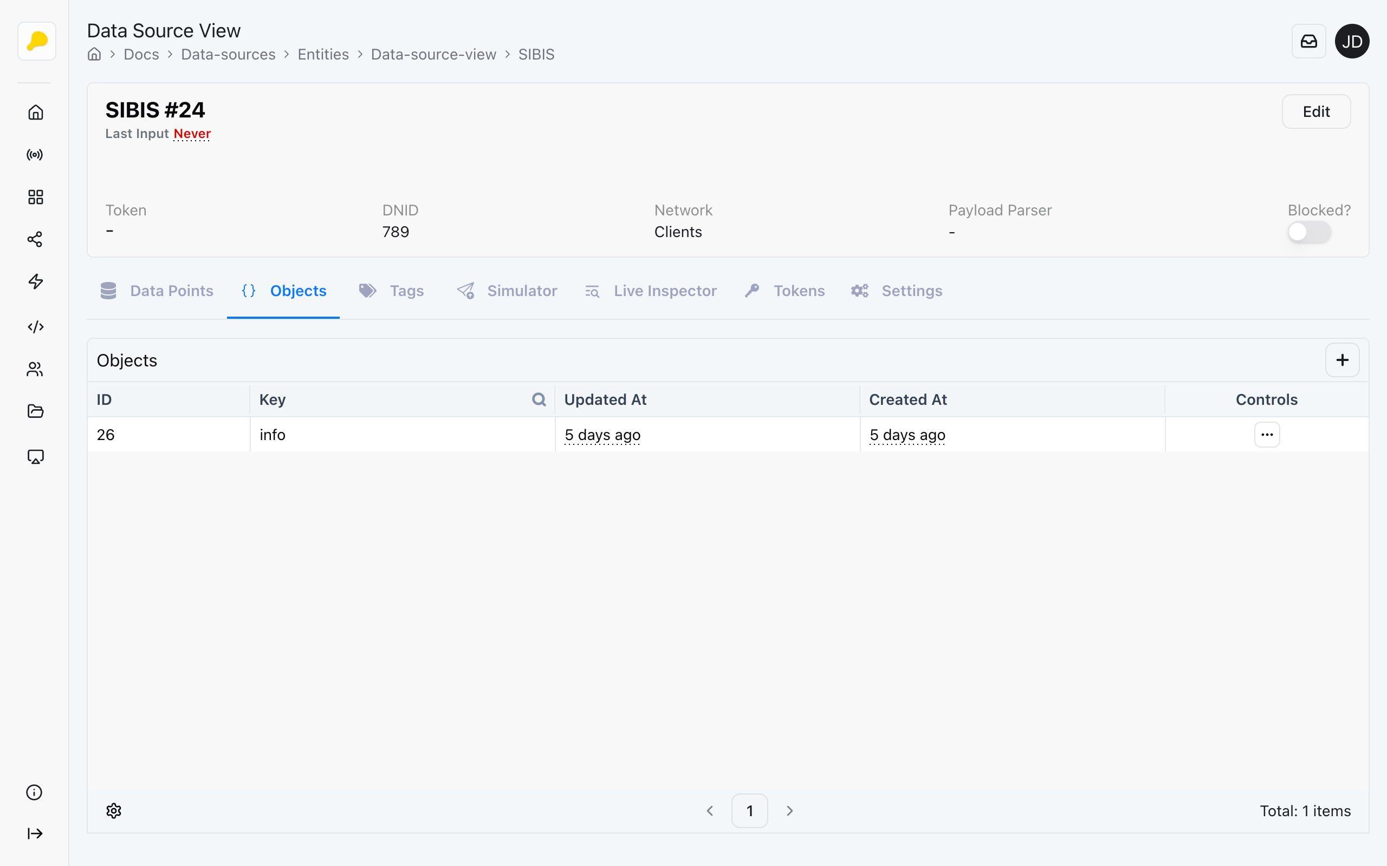Go to next page chevron
Image resolution: width=1387 pixels, height=866 pixels.
click(x=789, y=810)
